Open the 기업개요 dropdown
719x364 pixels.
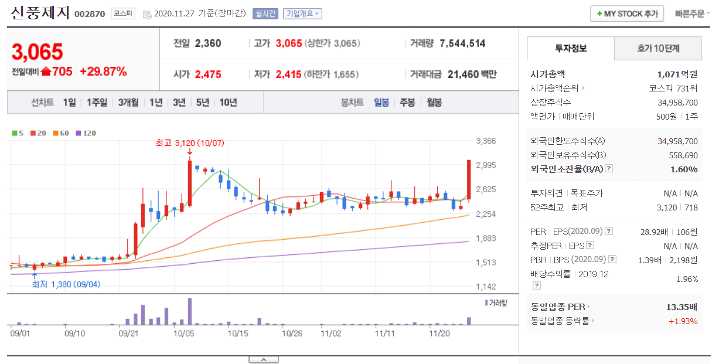pos(302,14)
